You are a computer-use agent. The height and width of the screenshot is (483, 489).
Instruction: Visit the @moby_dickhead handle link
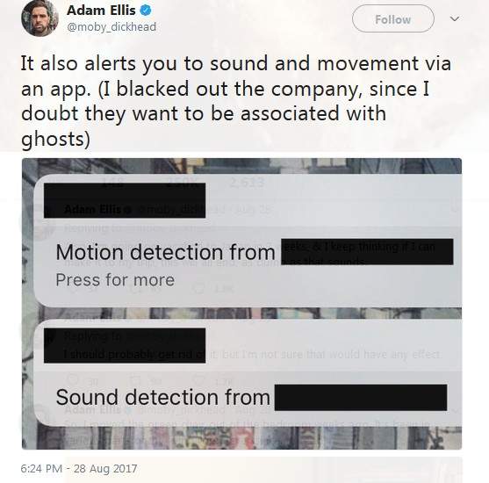pyautogui.click(x=111, y=27)
